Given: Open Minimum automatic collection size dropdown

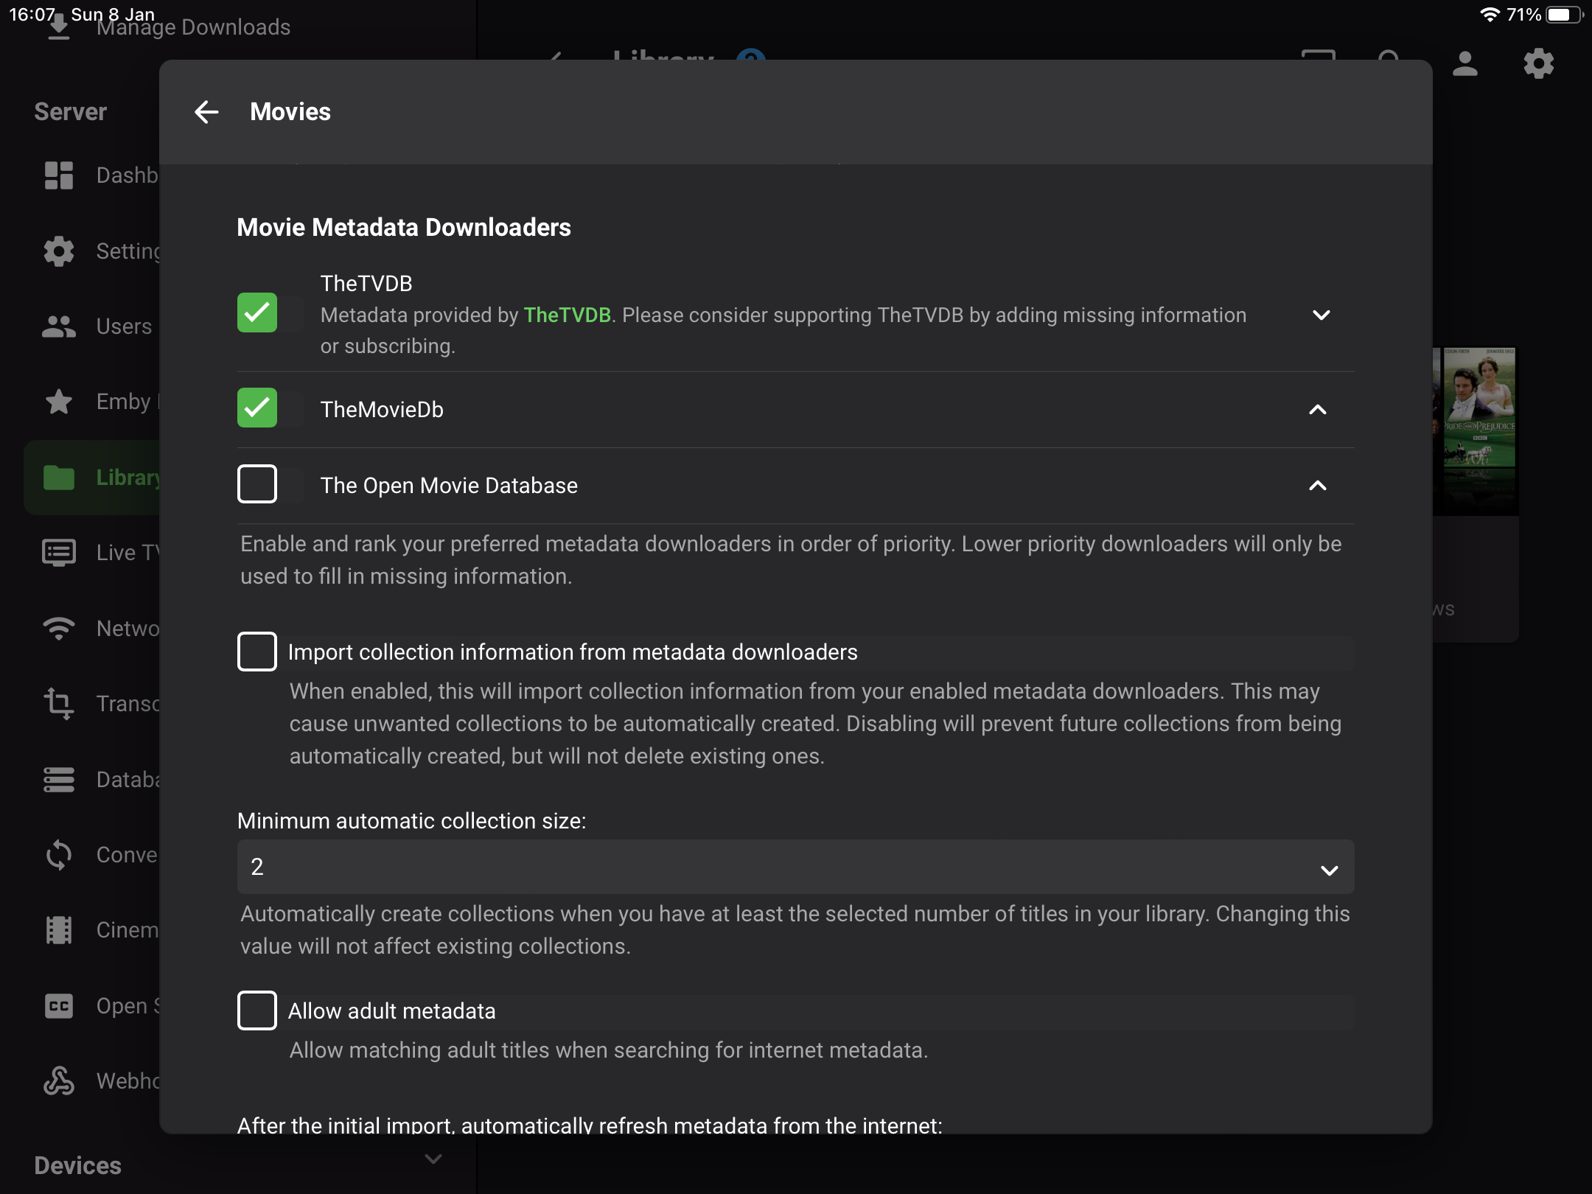Looking at the screenshot, I should [x=795, y=867].
